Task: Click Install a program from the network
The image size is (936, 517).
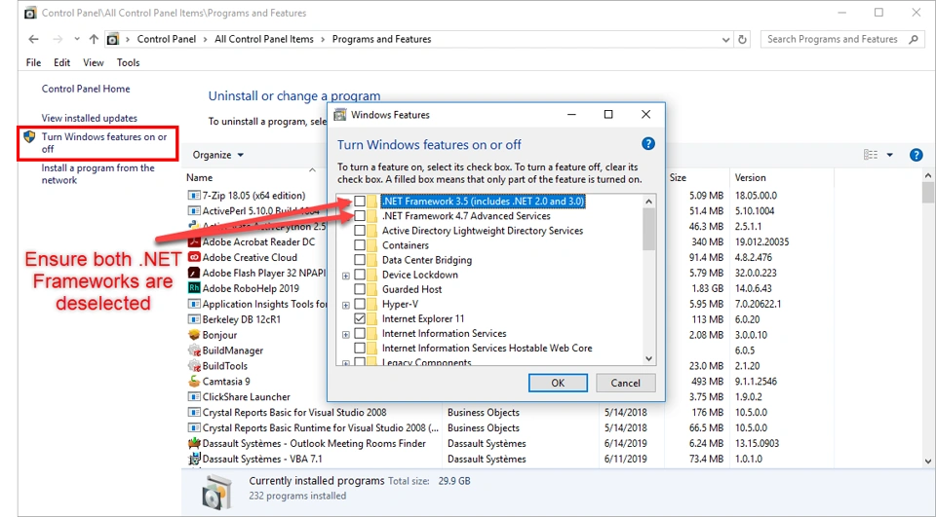Action: coord(97,174)
